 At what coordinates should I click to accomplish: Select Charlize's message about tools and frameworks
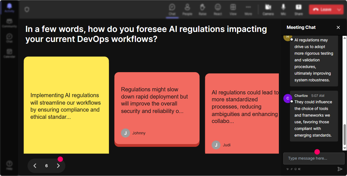click(314, 116)
